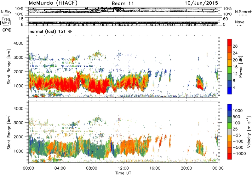Viewport: 252px width, 175px height.
Task: Click the 'Time UT' axis title
Action: pyautogui.click(x=123, y=173)
